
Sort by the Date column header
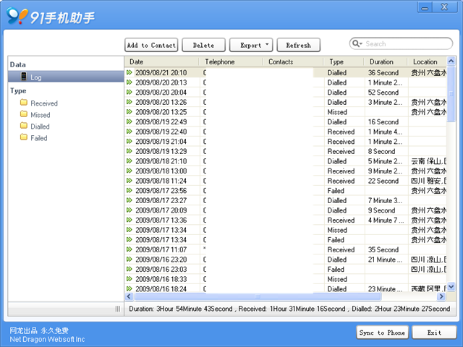[x=161, y=61]
